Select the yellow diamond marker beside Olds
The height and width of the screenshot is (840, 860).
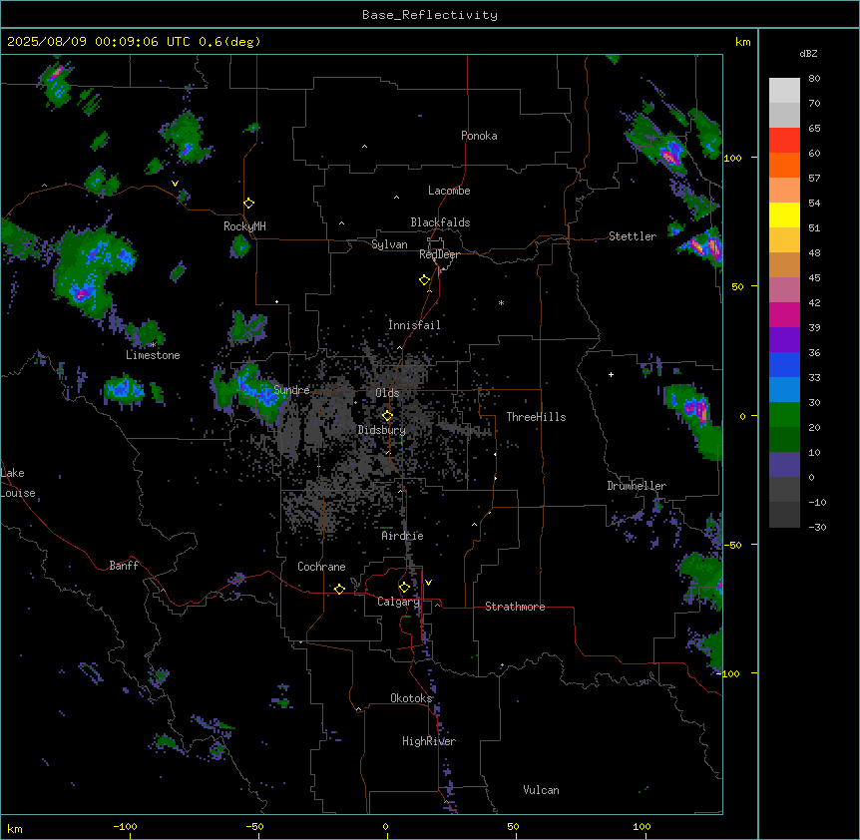pyautogui.click(x=388, y=415)
